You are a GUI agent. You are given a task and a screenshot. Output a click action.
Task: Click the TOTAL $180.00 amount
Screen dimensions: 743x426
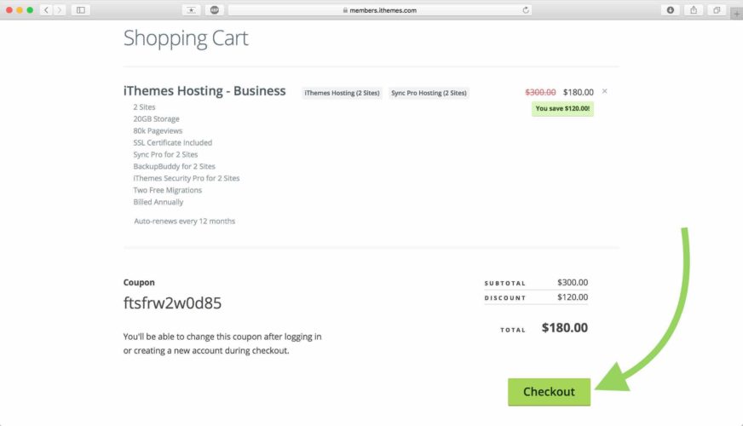point(565,327)
